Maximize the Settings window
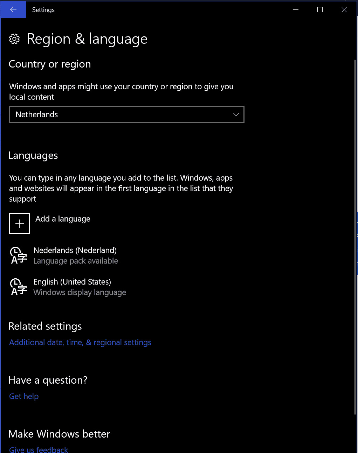 (320, 9)
